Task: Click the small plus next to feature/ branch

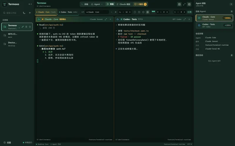Action: coord(19,28)
